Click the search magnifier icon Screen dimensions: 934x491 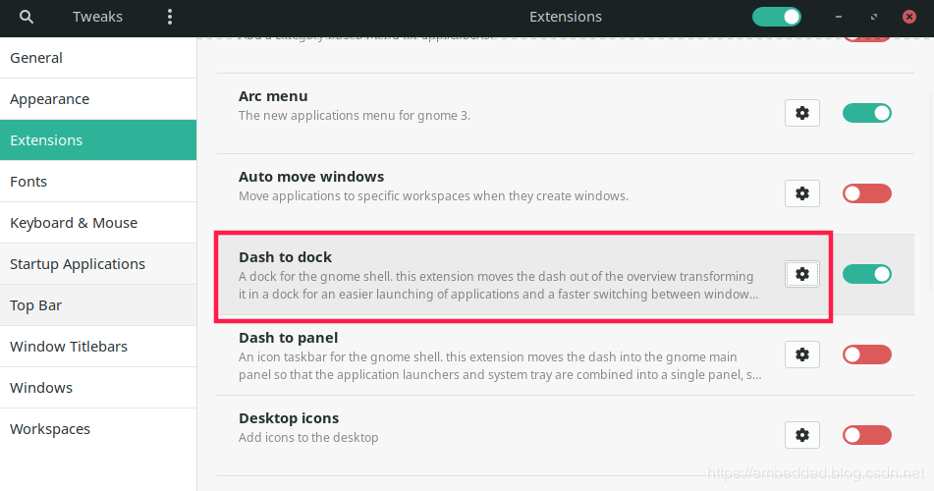pyautogui.click(x=27, y=17)
